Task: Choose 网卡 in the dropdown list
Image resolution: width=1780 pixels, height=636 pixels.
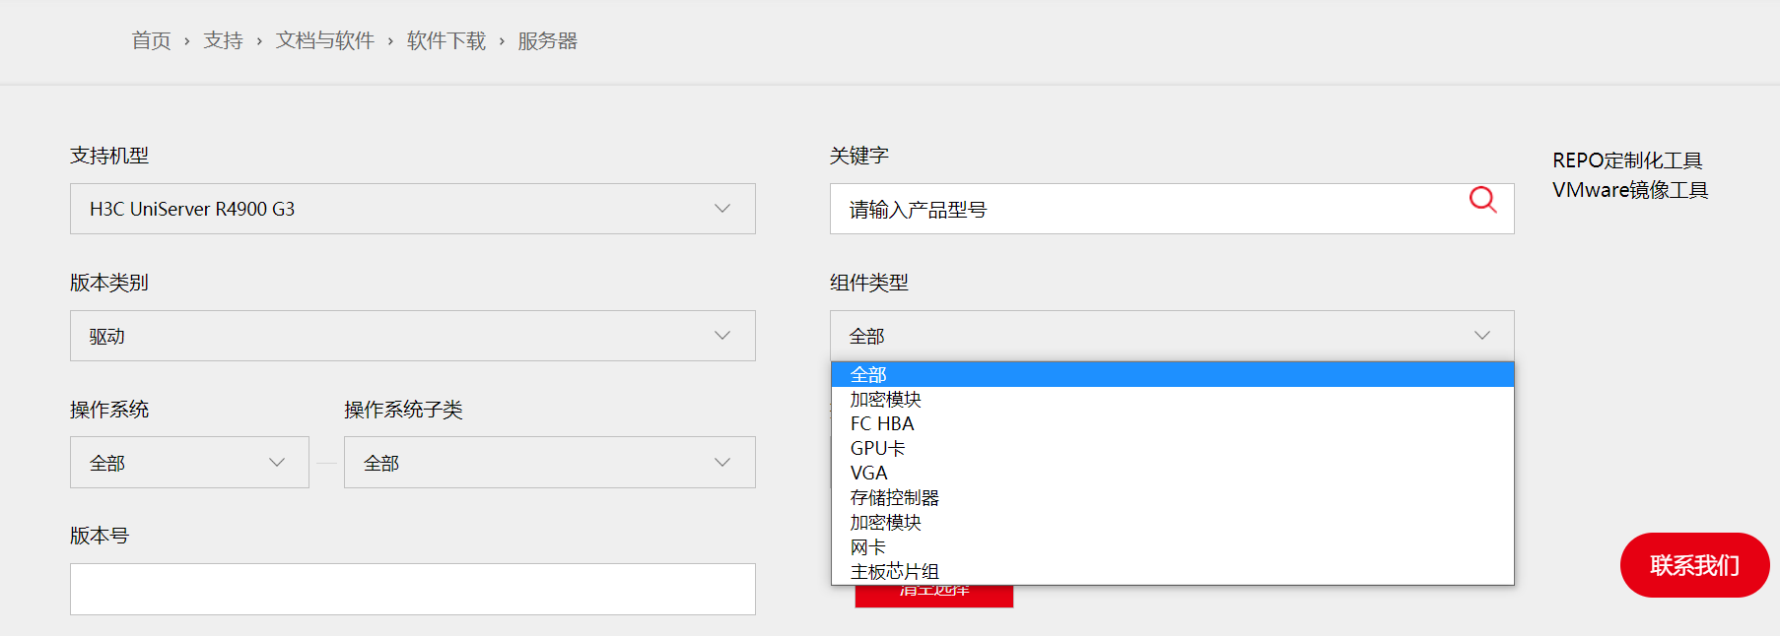Action: coord(868,547)
